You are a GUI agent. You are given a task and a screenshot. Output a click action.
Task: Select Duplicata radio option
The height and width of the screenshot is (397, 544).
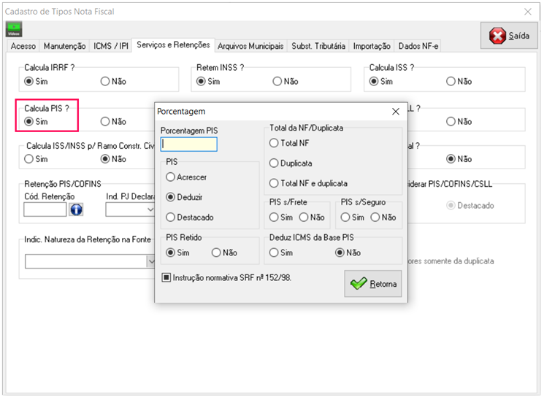coord(275,163)
